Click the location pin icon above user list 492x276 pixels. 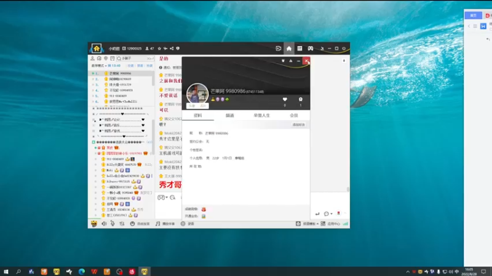click(106, 58)
